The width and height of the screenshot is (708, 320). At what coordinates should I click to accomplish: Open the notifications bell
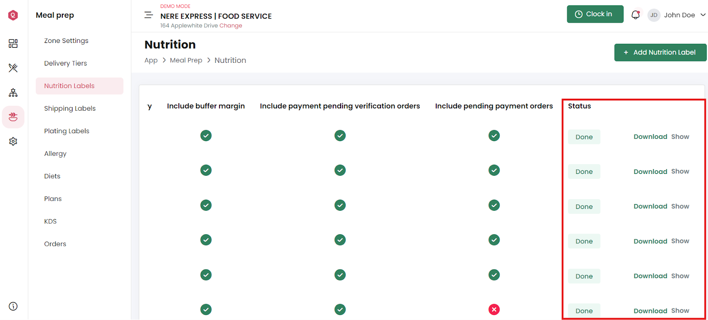[635, 15]
